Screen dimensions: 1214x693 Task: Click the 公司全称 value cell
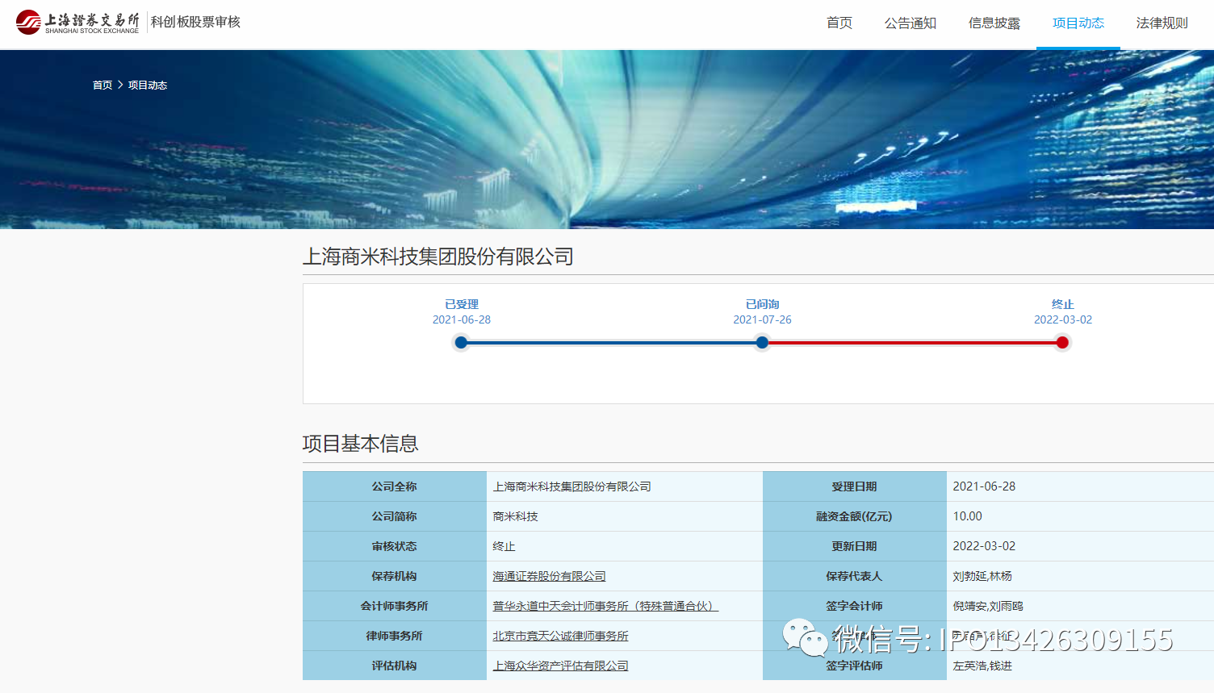point(624,486)
